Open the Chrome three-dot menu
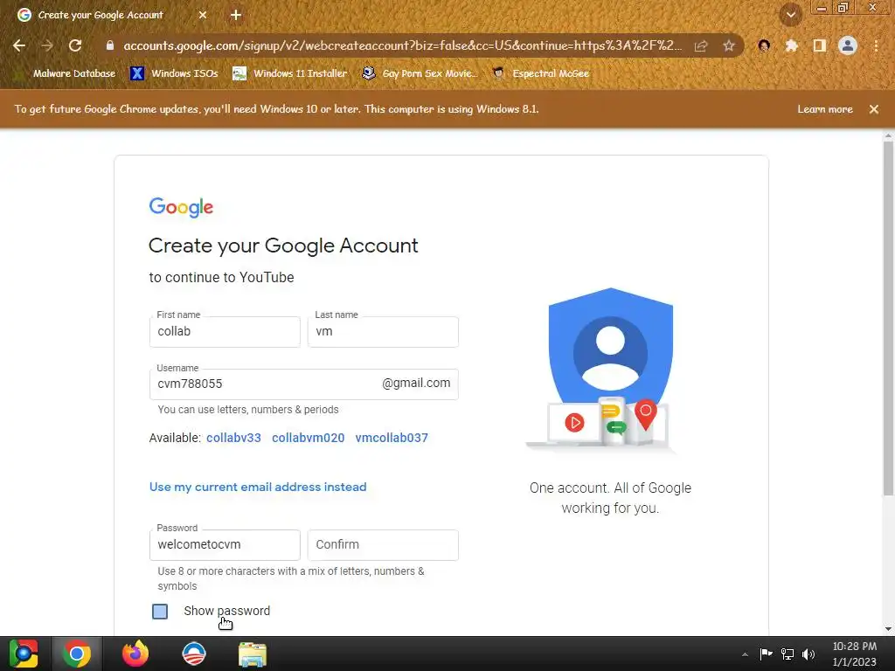Viewport: 895px width, 671px height. click(x=876, y=45)
